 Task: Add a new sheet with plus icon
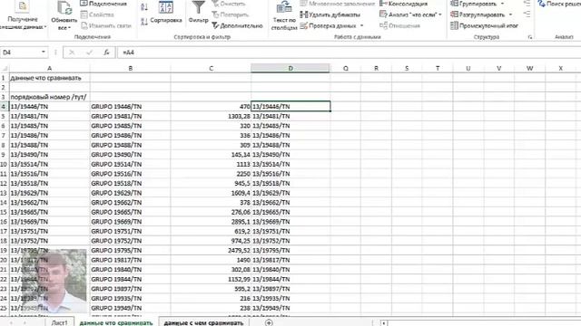(269, 322)
